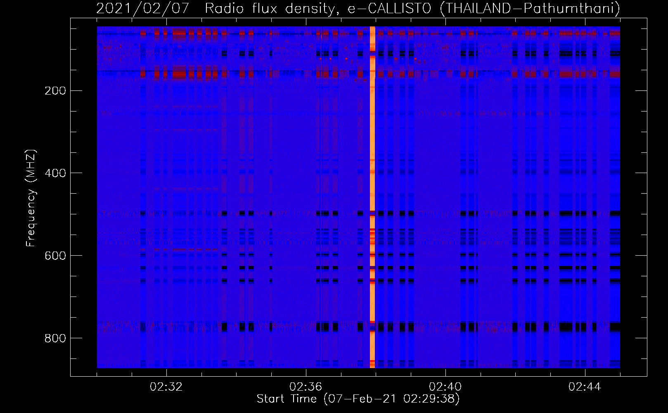The width and height of the screenshot is (668, 413).
Task: Click the 02:32 time tick label
Action: 166,387
